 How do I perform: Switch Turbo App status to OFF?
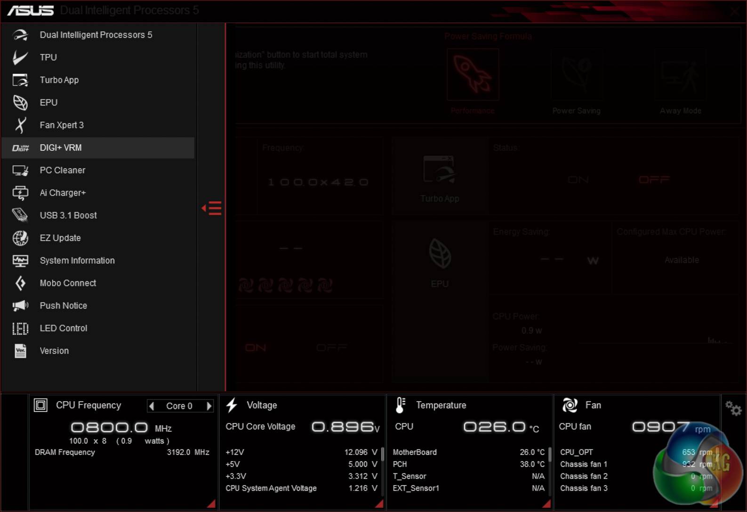point(654,180)
